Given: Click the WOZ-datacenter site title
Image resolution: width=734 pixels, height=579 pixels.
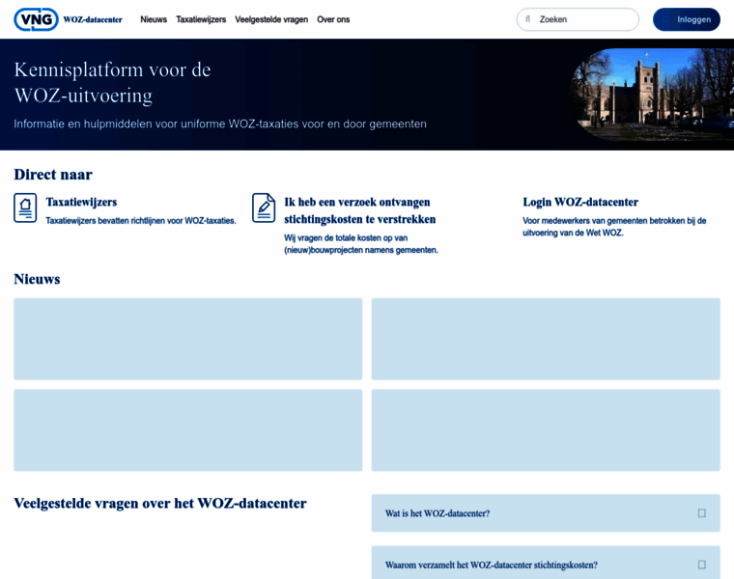Looking at the screenshot, I should [x=93, y=19].
